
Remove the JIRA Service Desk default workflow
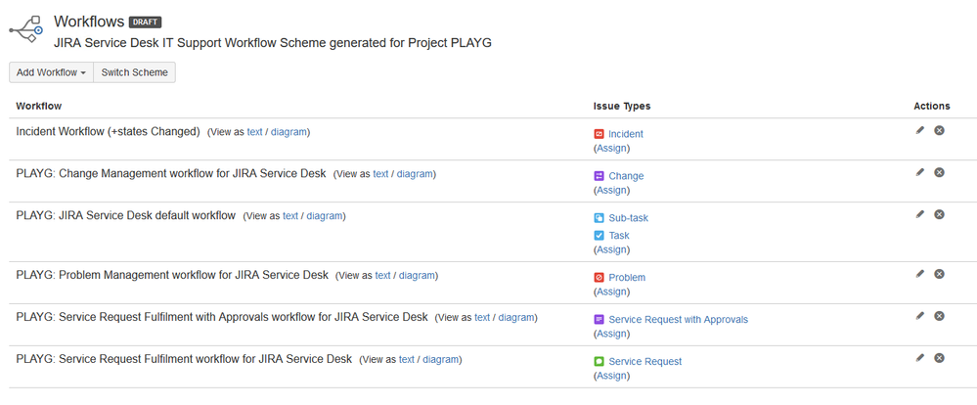click(x=939, y=213)
